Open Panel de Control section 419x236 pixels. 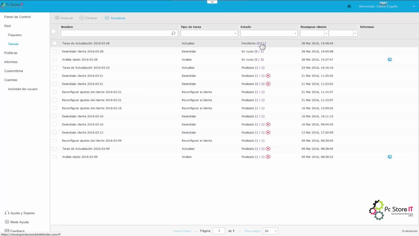[x=17, y=17]
